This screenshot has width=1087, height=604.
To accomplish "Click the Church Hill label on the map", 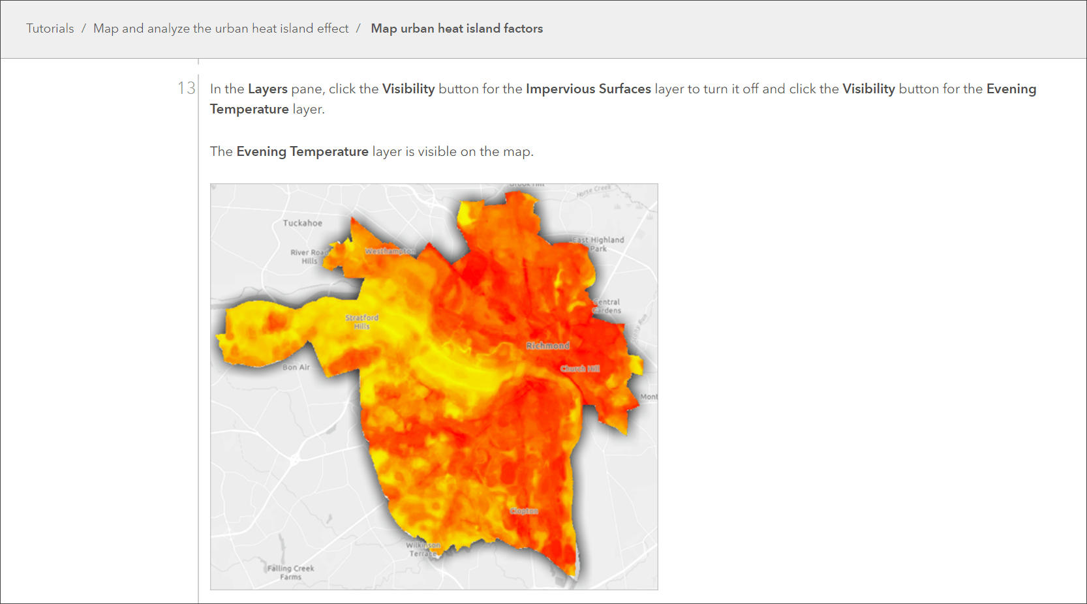I will point(580,369).
